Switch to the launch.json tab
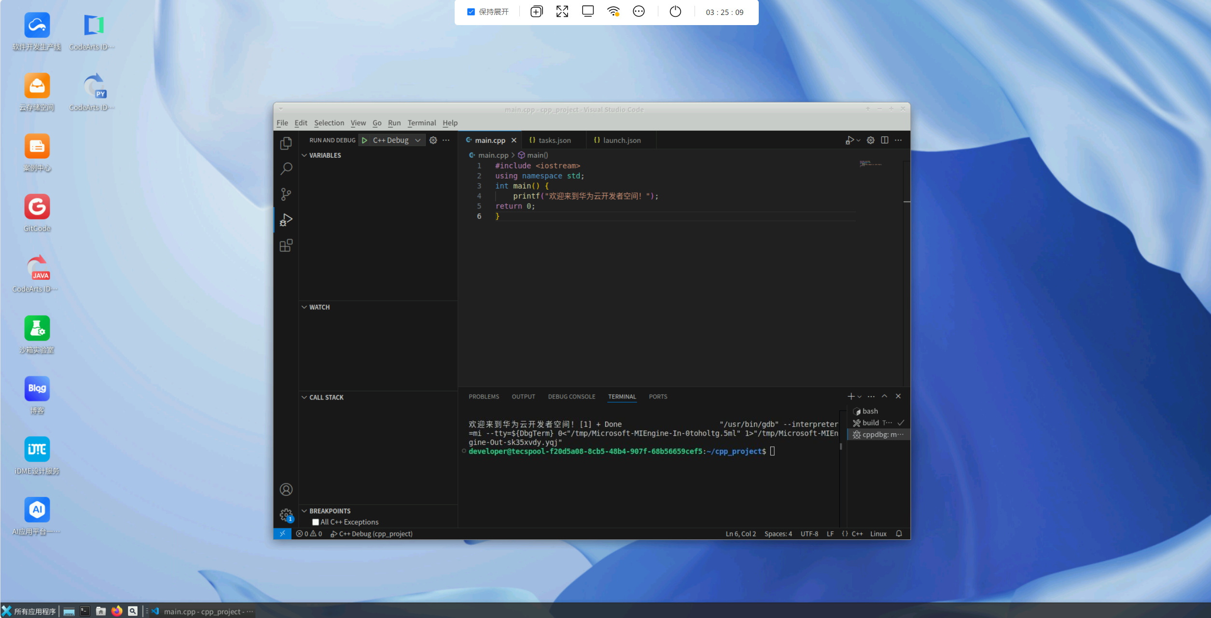 [x=622, y=140]
